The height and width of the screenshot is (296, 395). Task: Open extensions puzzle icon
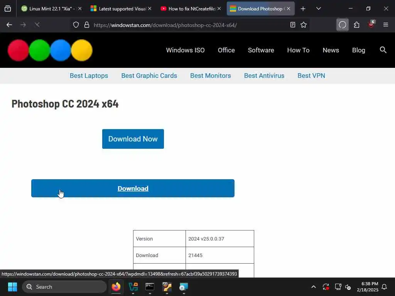click(356, 25)
